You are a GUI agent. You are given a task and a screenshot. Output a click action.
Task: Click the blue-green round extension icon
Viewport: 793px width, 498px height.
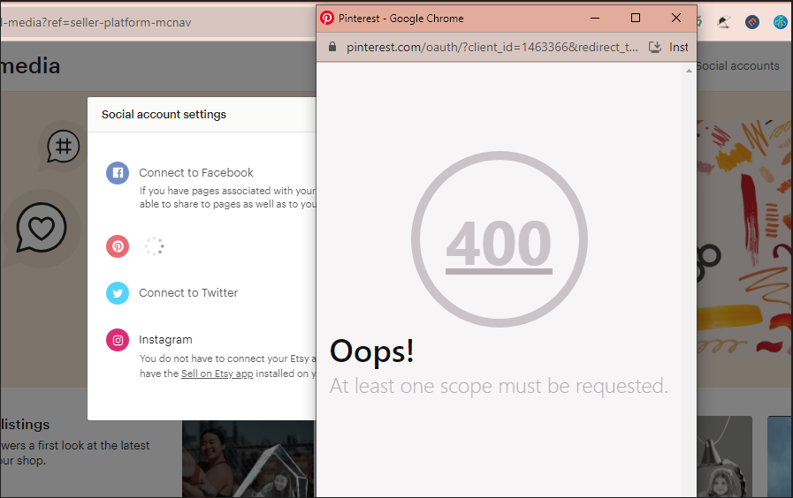[780, 22]
